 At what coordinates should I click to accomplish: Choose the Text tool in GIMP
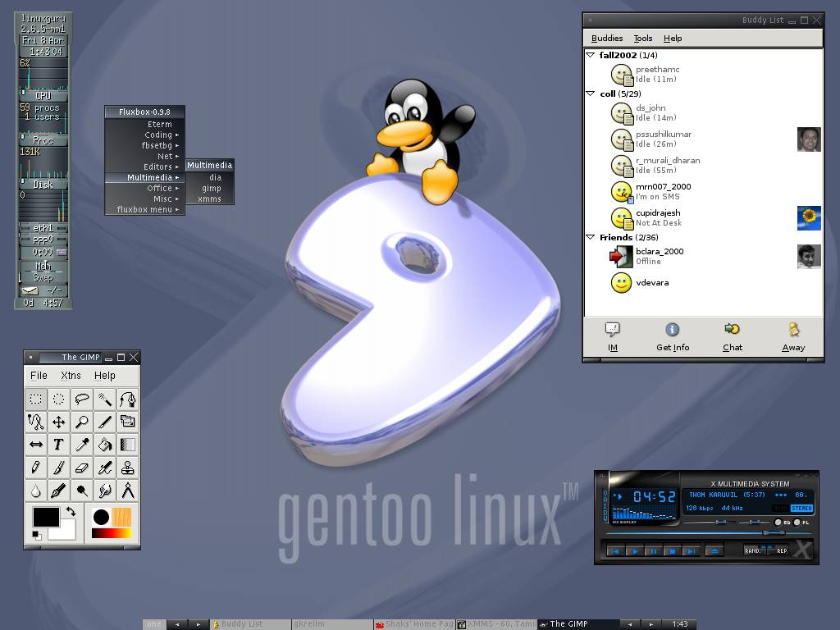point(59,444)
